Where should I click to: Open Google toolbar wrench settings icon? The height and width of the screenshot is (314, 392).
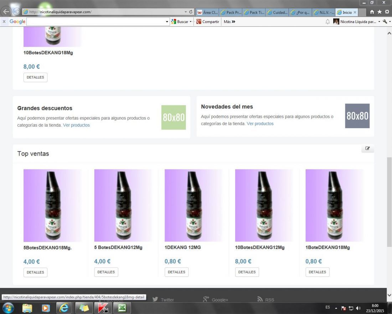(385, 21)
